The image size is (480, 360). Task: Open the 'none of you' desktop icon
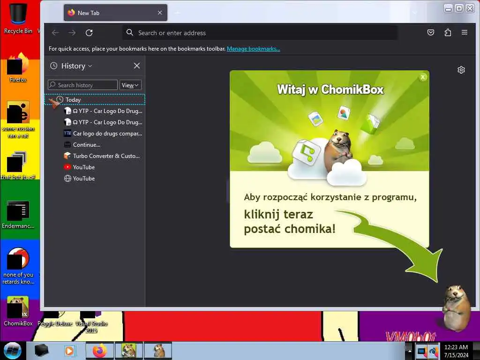point(18,266)
